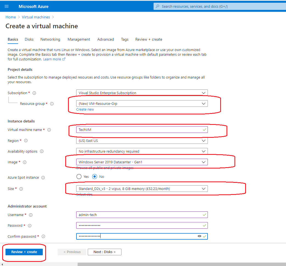Viewport: 286px width, 266px height.
Task: Focus the Confirm password field
Action: [142, 236]
